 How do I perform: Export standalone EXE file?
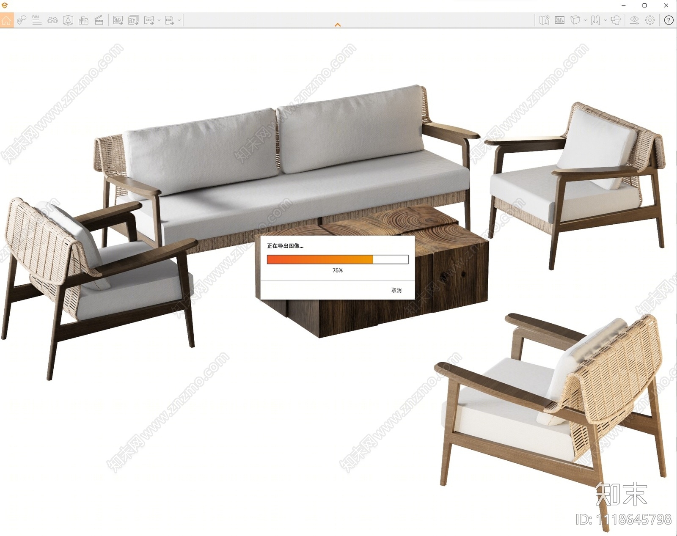click(x=169, y=20)
